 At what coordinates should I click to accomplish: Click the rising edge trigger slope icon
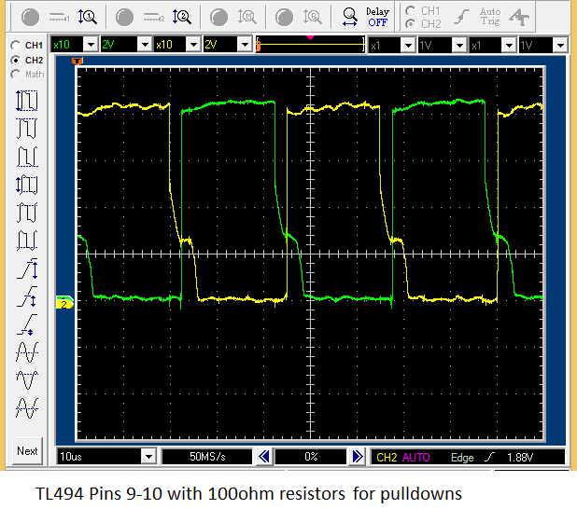pyautogui.click(x=461, y=17)
